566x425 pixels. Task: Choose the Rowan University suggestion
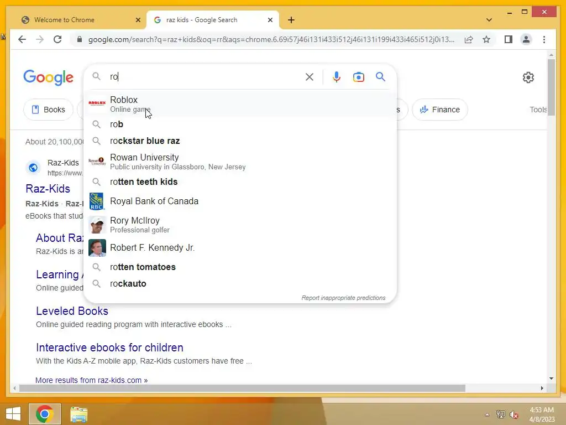(240, 162)
